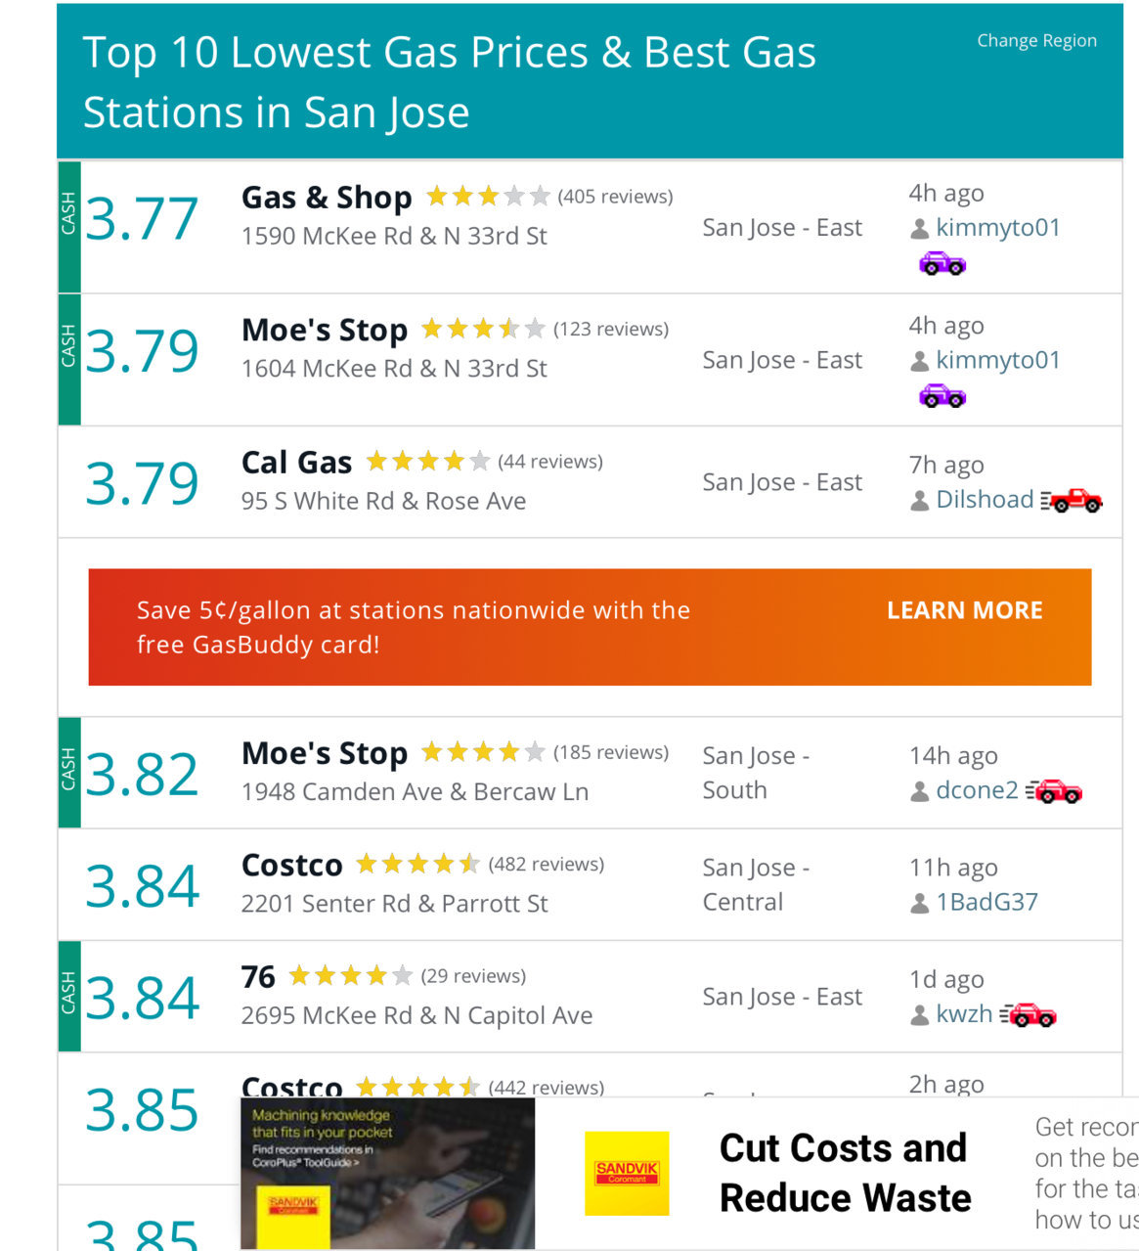Click red car icon next to dcone2

click(1054, 790)
